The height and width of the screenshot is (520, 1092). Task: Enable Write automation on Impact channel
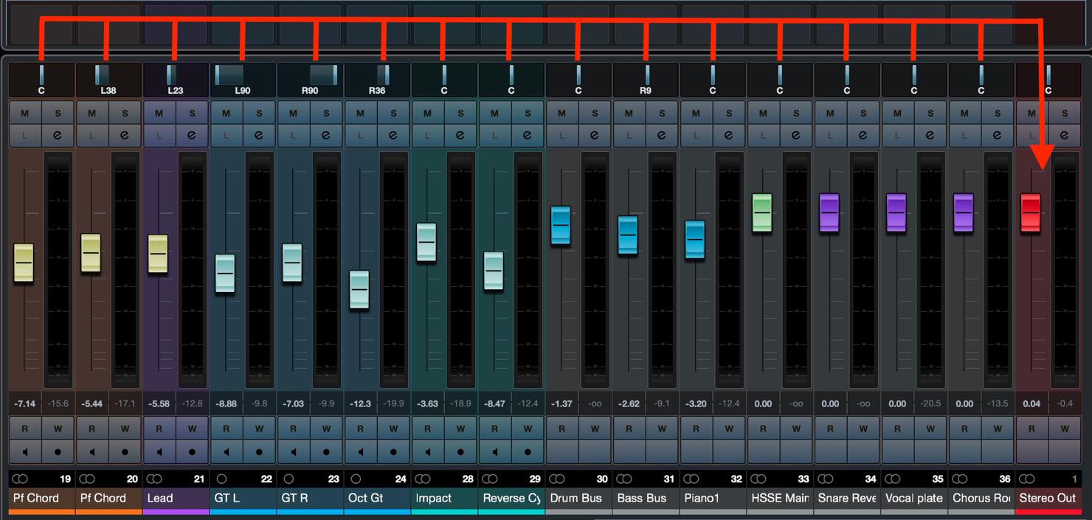[x=460, y=429]
